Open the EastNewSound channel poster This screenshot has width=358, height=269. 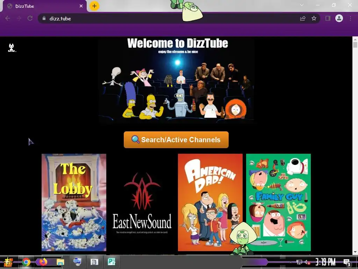click(x=142, y=202)
